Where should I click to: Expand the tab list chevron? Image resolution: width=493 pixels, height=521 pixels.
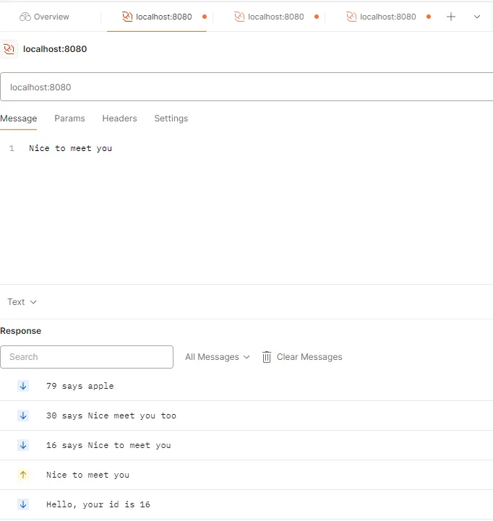(x=476, y=17)
